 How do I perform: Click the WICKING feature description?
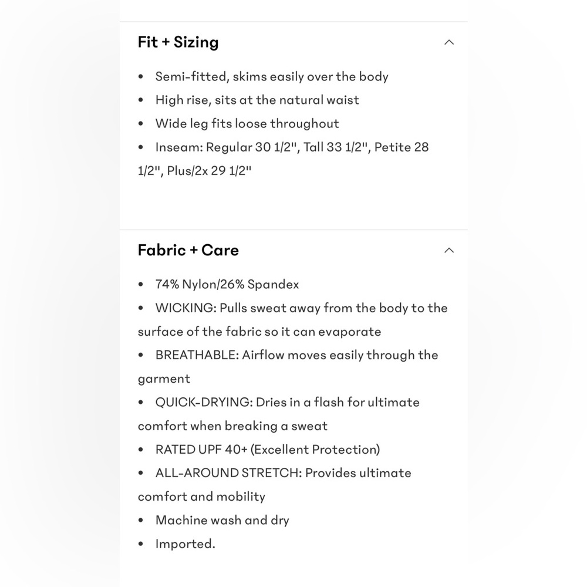(x=293, y=320)
